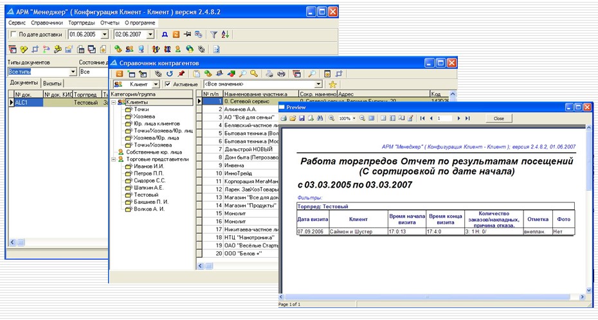Select 'Волков А. И.' tree item
The width and height of the screenshot is (598, 320).
(x=149, y=209)
